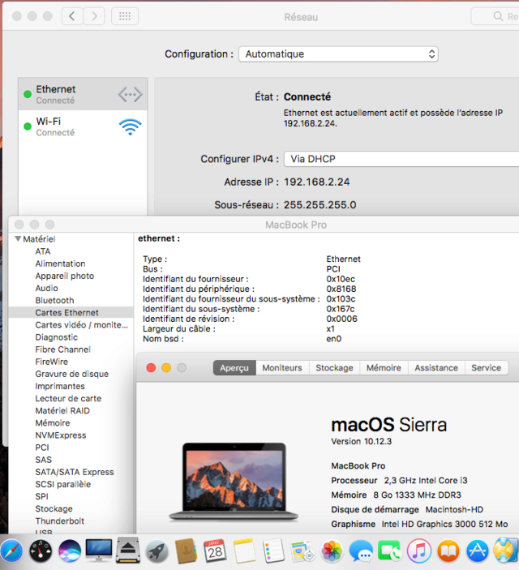Select Ethernet service in network list
519x570 pixels.
(83, 94)
